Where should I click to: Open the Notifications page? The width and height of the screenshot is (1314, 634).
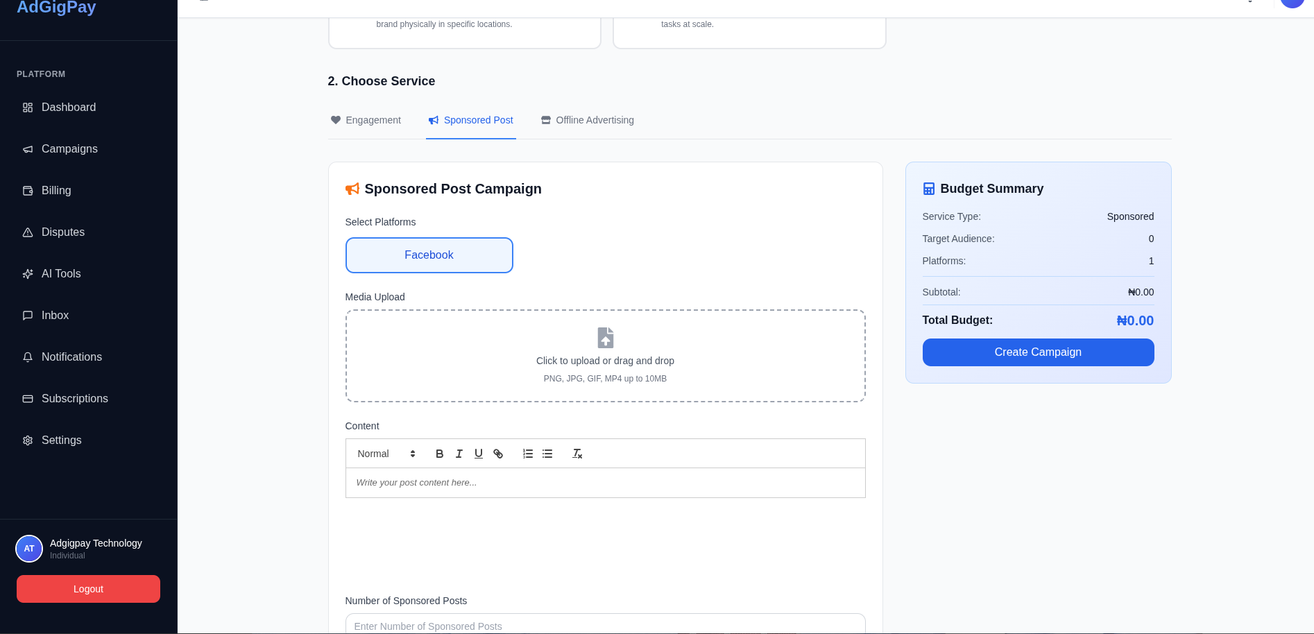pos(89,357)
